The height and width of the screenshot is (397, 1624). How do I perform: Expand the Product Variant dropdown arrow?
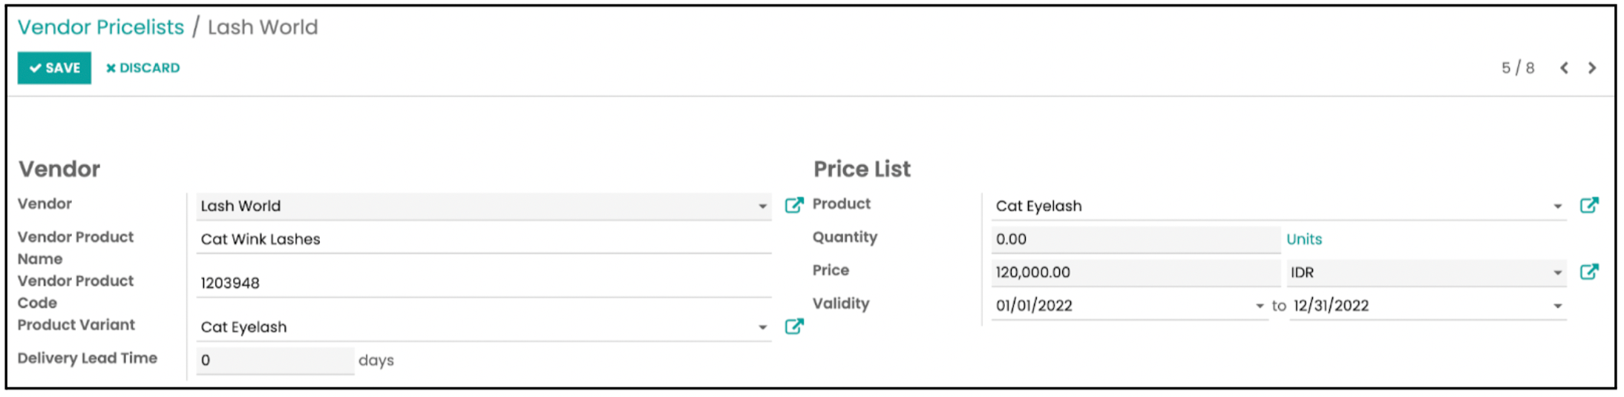(762, 327)
